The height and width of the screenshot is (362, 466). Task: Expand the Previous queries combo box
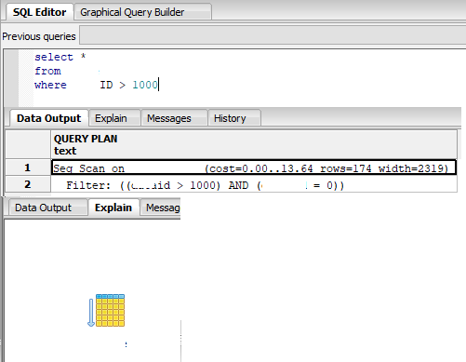tap(273, 35)
